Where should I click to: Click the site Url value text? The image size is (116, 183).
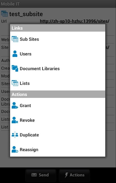tap(75, 21)
